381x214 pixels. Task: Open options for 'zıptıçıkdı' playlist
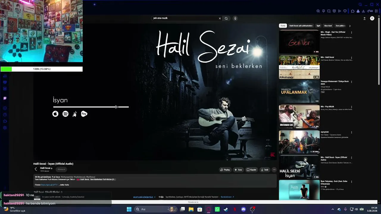[352, 132]
